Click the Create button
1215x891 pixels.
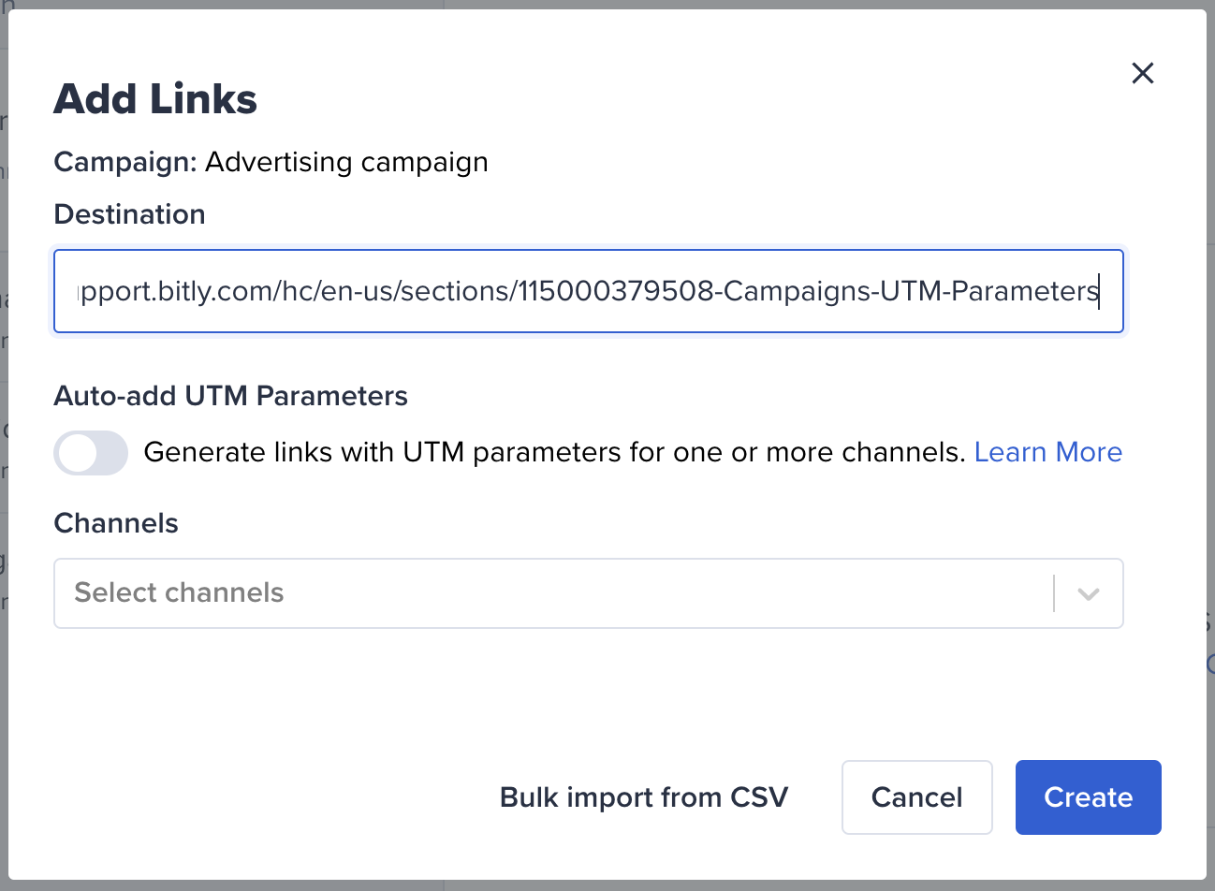tap(1088, 797)
